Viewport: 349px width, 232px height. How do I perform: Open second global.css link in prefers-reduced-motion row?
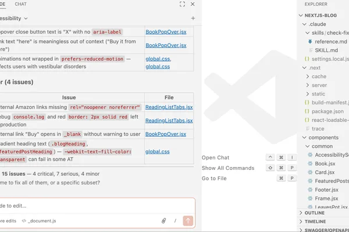coord(158,67)
